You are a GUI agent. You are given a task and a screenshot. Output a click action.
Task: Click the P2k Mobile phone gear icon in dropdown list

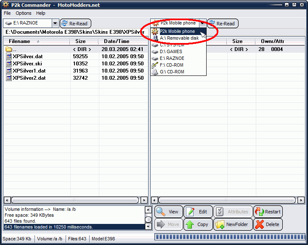point(155,32)
